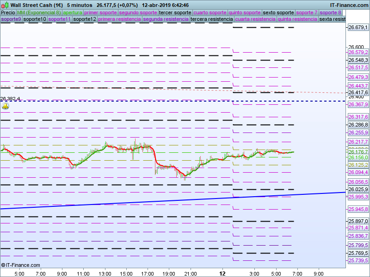Click the 26.479,3 price label
Screen dimensions: 370x277
(358, 77)
